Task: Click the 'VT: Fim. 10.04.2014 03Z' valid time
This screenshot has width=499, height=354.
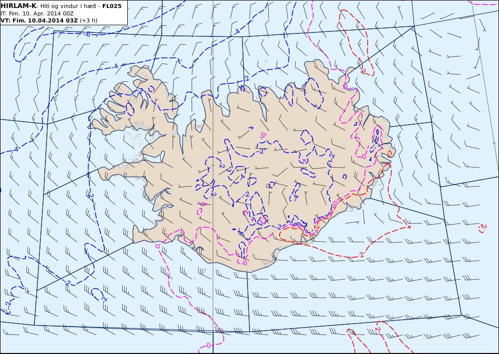Action: tap(39, 20)
